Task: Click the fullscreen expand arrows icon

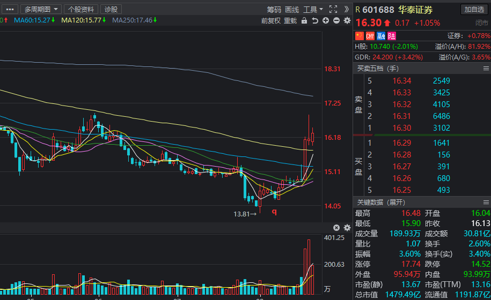Action: tap(333, 10)
